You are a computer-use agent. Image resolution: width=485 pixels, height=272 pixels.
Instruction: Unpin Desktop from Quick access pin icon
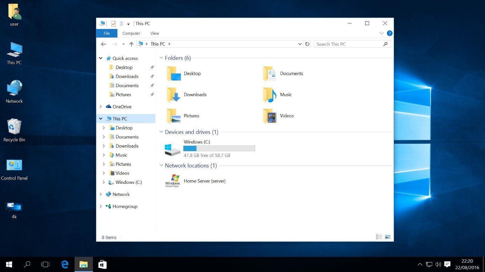click(x=152, y=67)
